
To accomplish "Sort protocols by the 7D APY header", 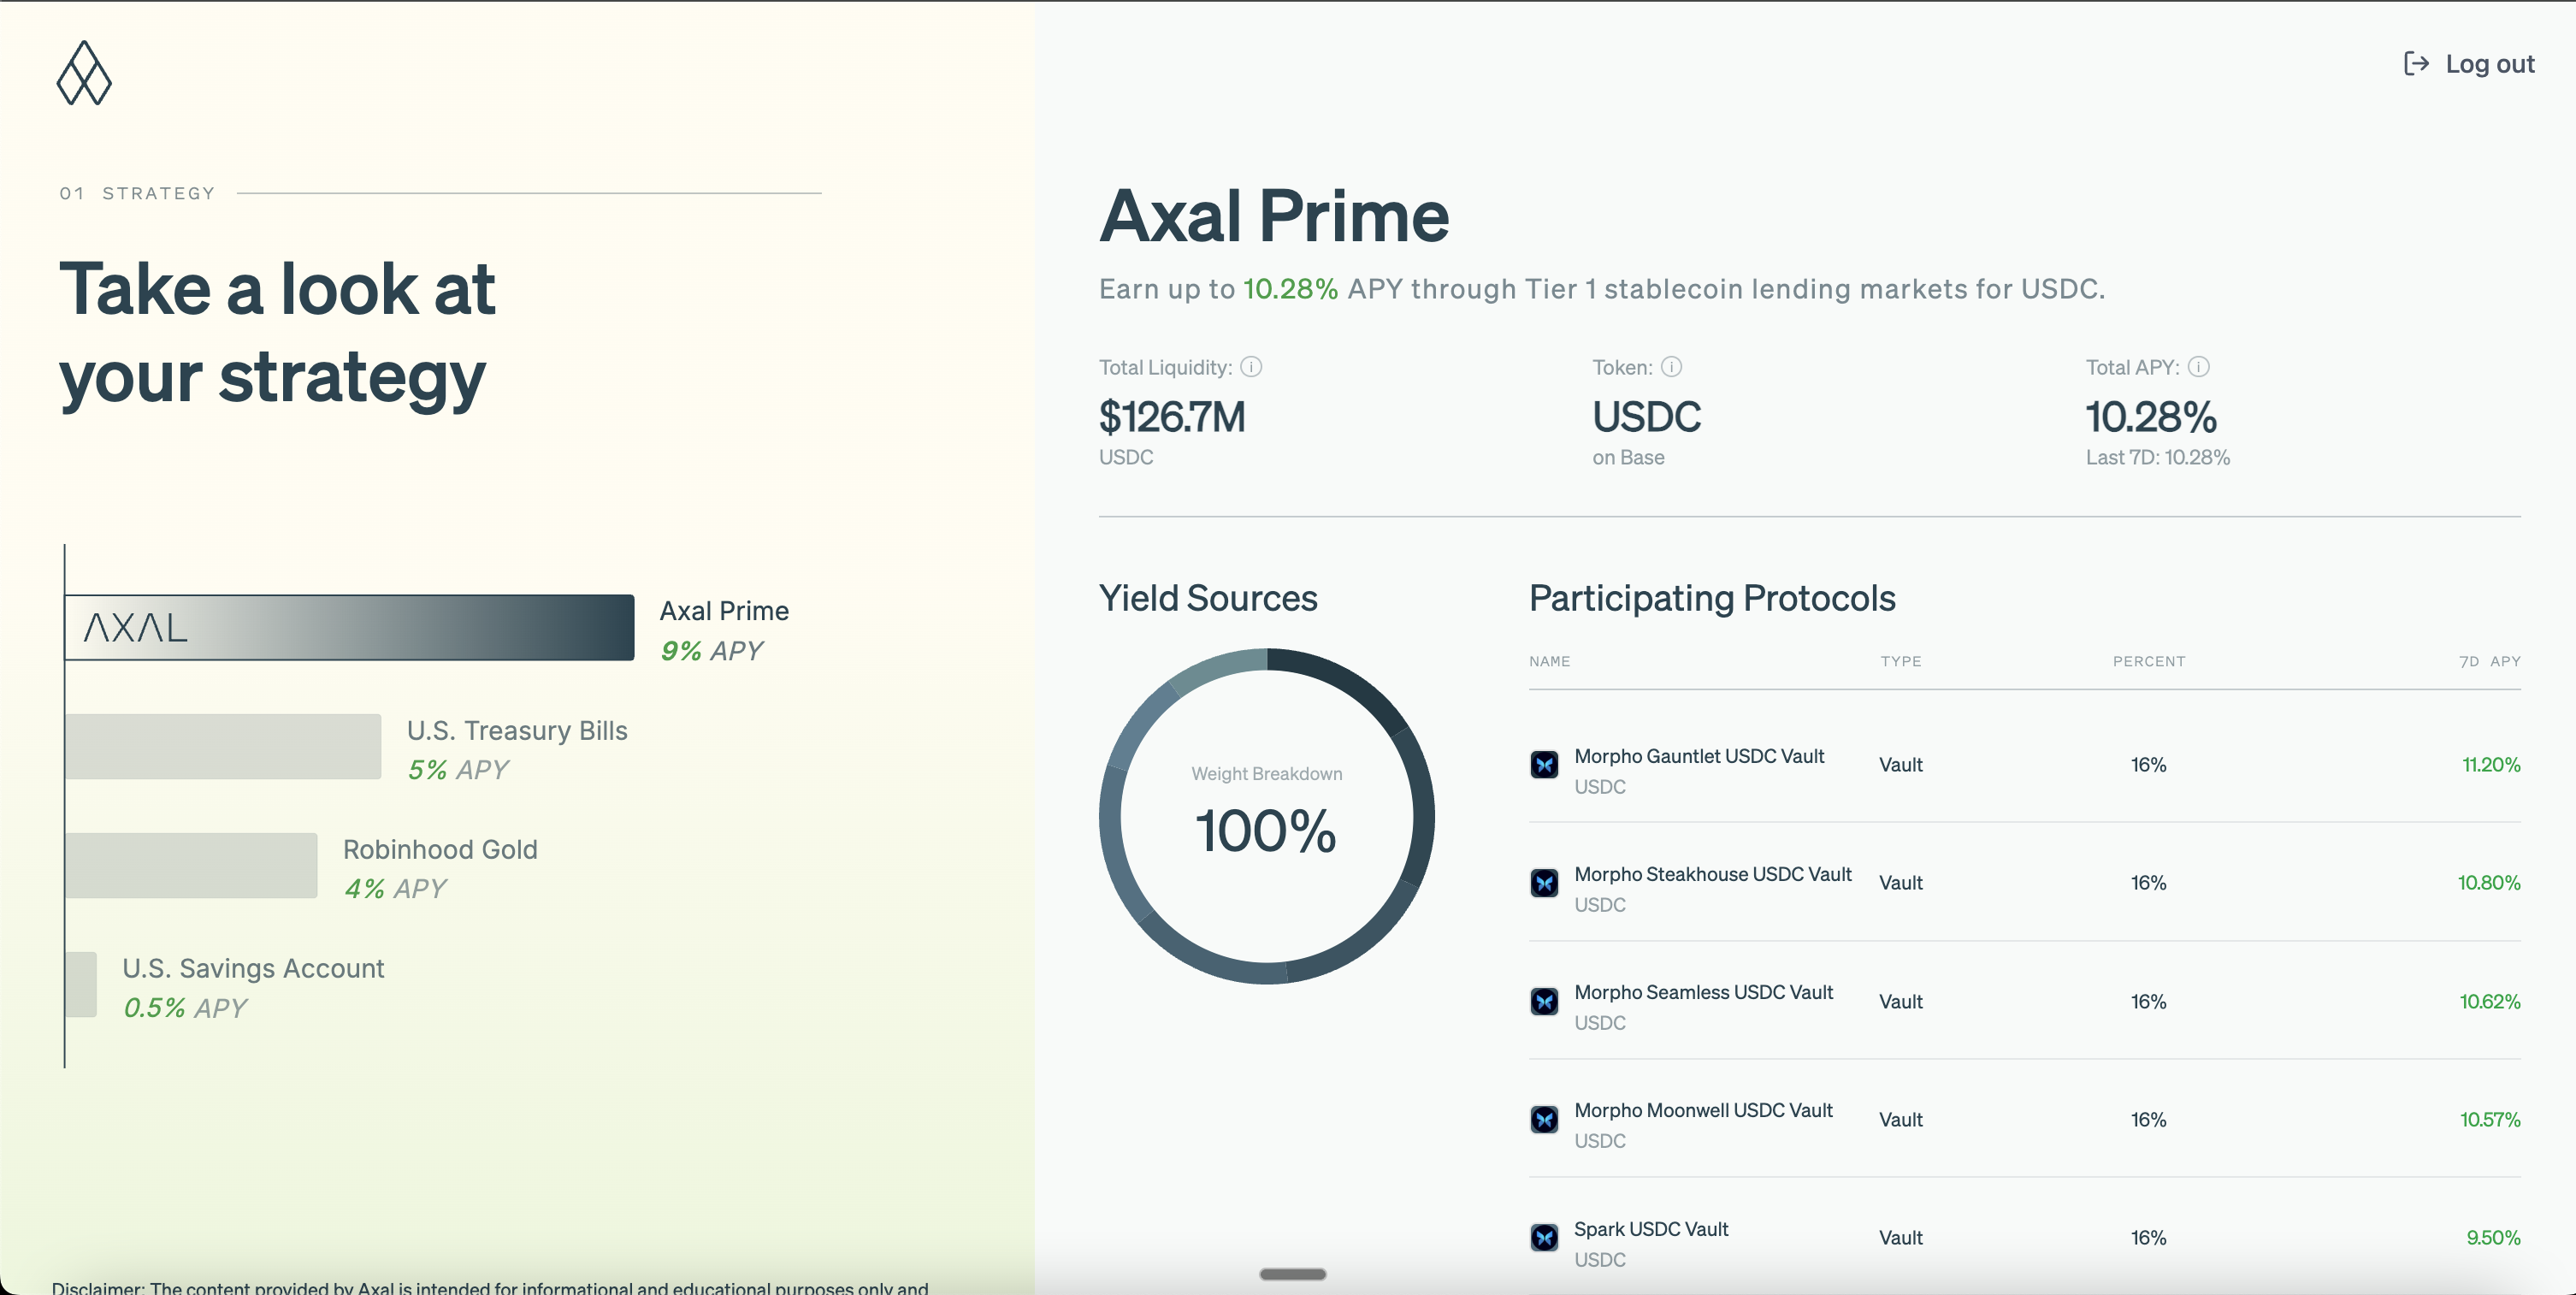I will (2489, 661).
